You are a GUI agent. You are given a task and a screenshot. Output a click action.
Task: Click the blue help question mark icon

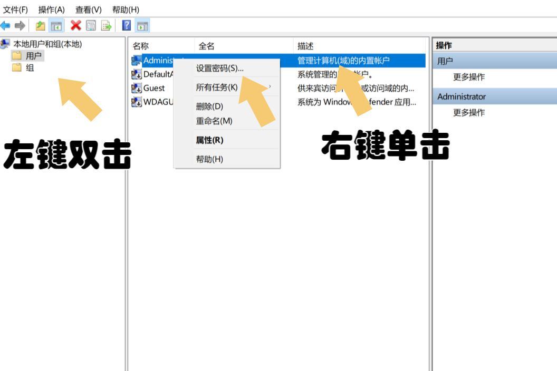(x=127, y=25)
